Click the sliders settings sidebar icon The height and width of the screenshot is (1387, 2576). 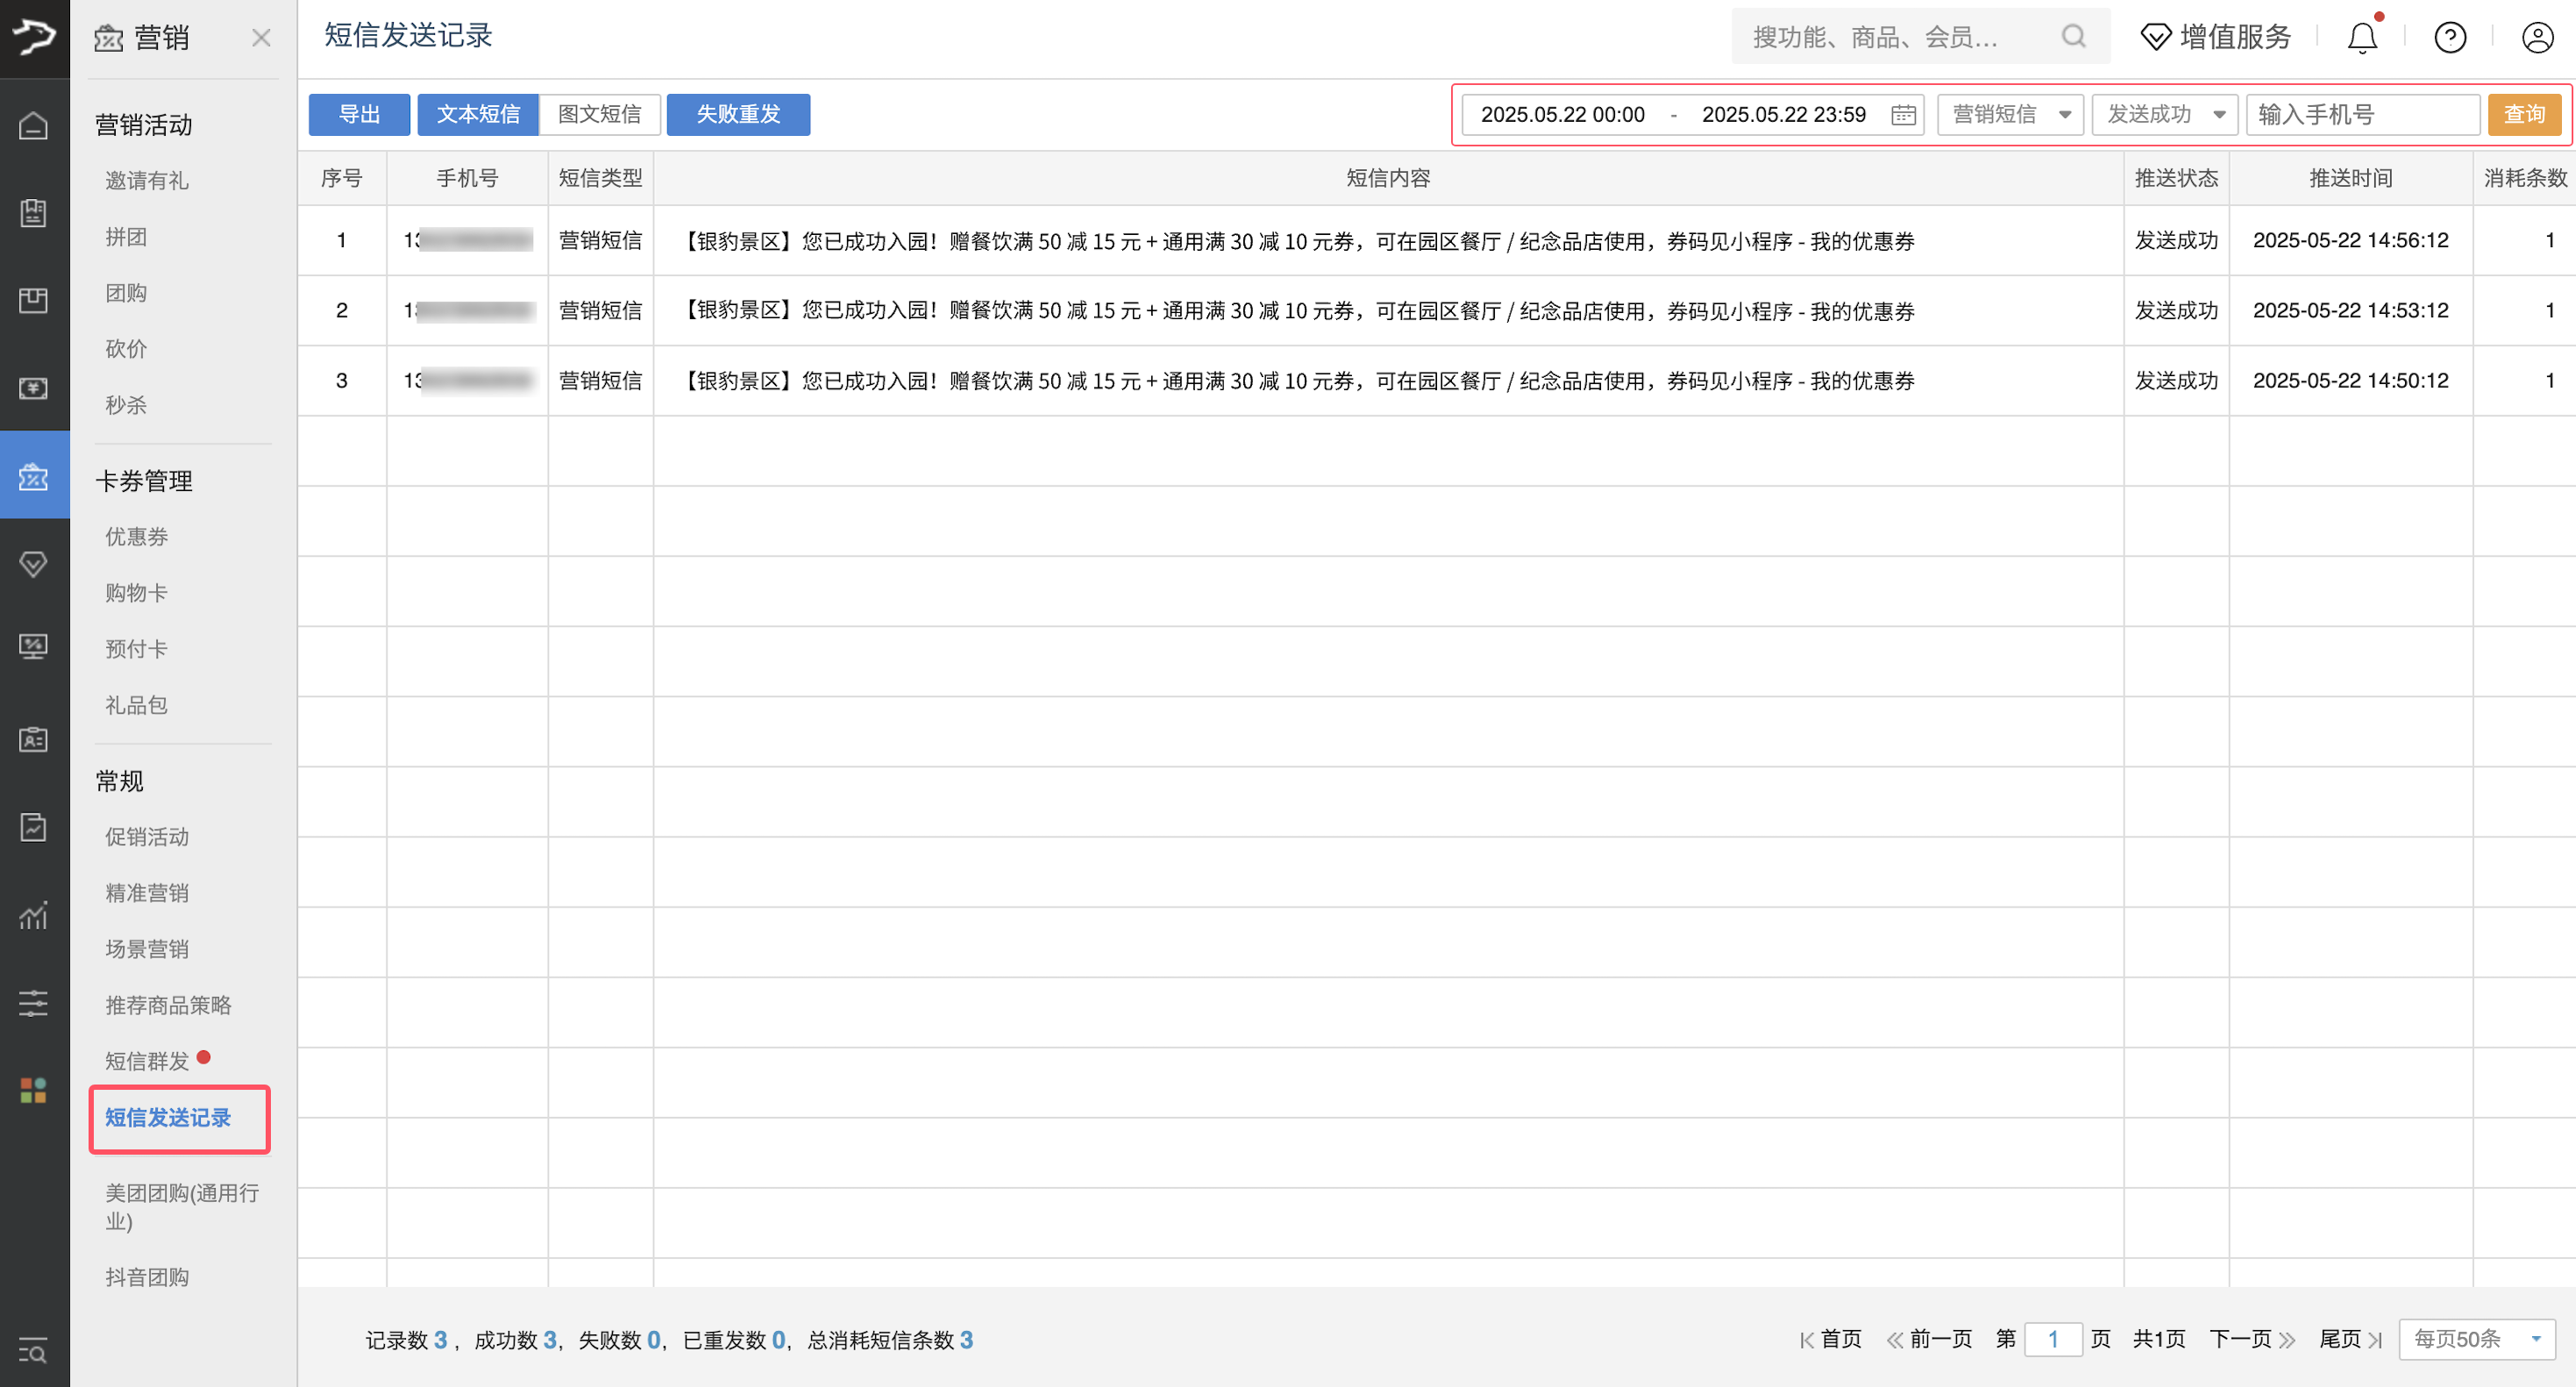[x=34, y=1003]
